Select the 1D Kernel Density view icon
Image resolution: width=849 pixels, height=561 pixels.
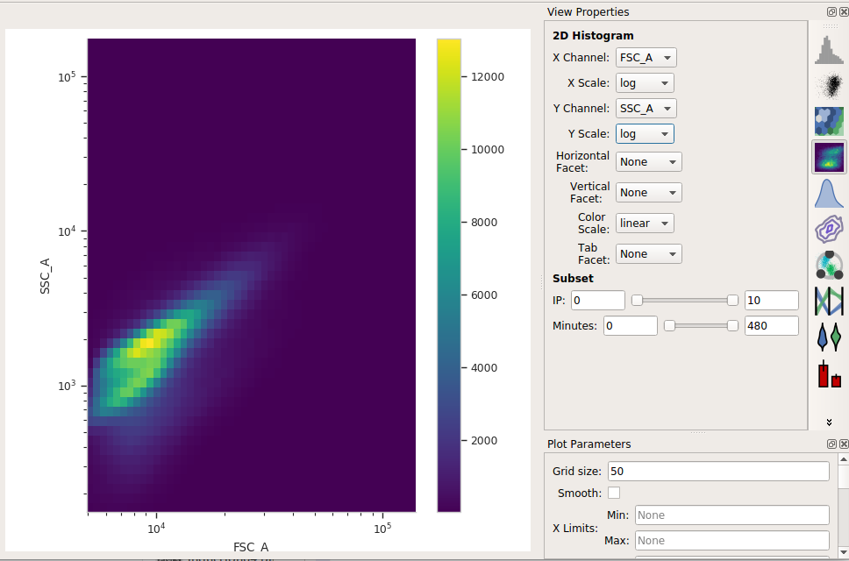point(829,193)
